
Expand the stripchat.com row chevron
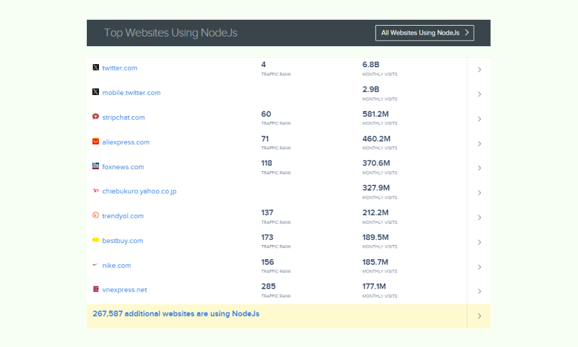479,119
